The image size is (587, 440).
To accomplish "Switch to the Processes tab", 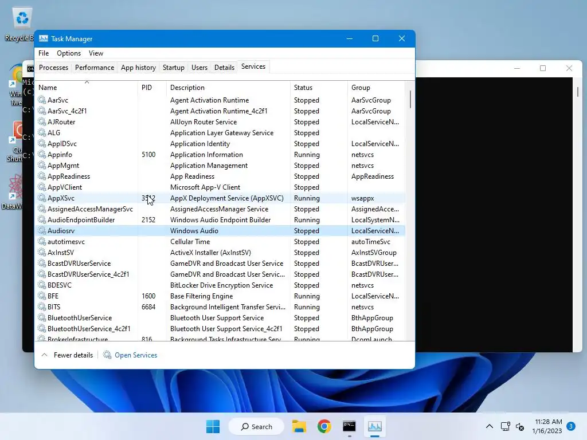I will pyautogui.click(x=53, y=68).
